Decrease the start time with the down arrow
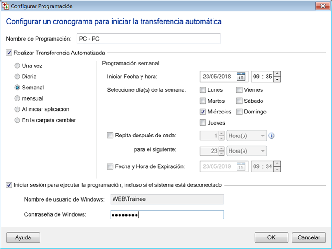Screen dimensions: 332x249 point(277,79)
